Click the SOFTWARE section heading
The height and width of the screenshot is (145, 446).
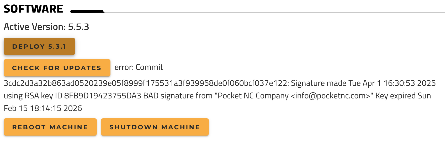coord(33,9)
